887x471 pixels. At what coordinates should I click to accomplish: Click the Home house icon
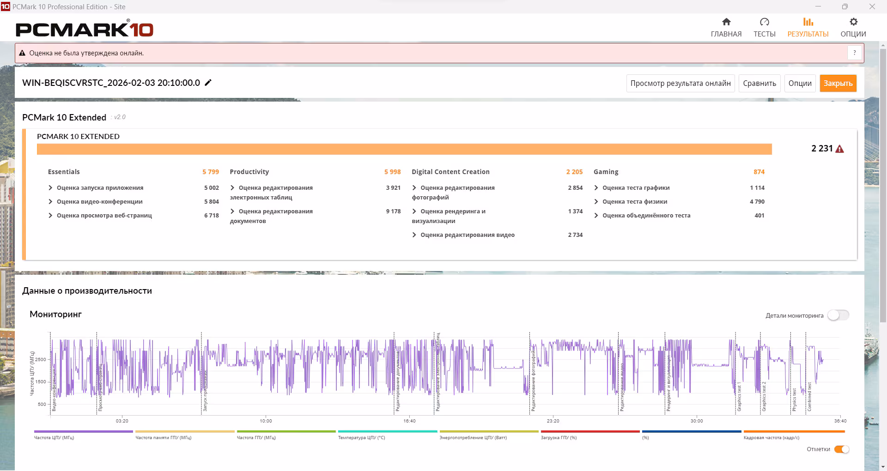(x=726, y=22)
